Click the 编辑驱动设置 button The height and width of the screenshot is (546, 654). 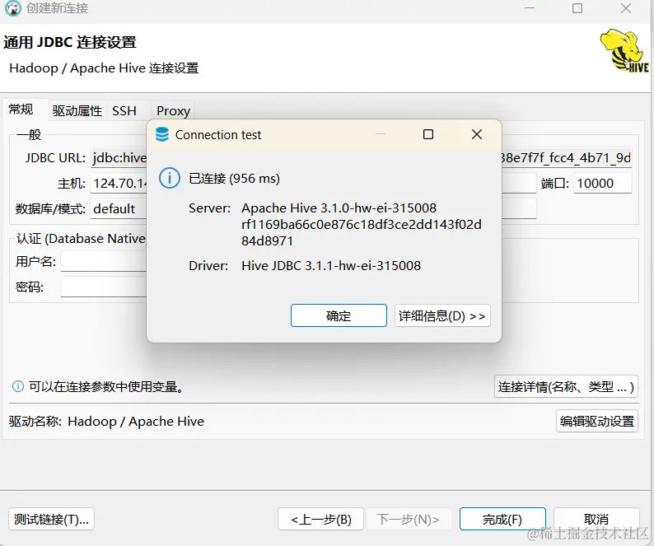[597, 422]
